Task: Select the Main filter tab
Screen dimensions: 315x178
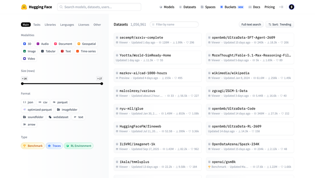Action: tap(26, 24)
